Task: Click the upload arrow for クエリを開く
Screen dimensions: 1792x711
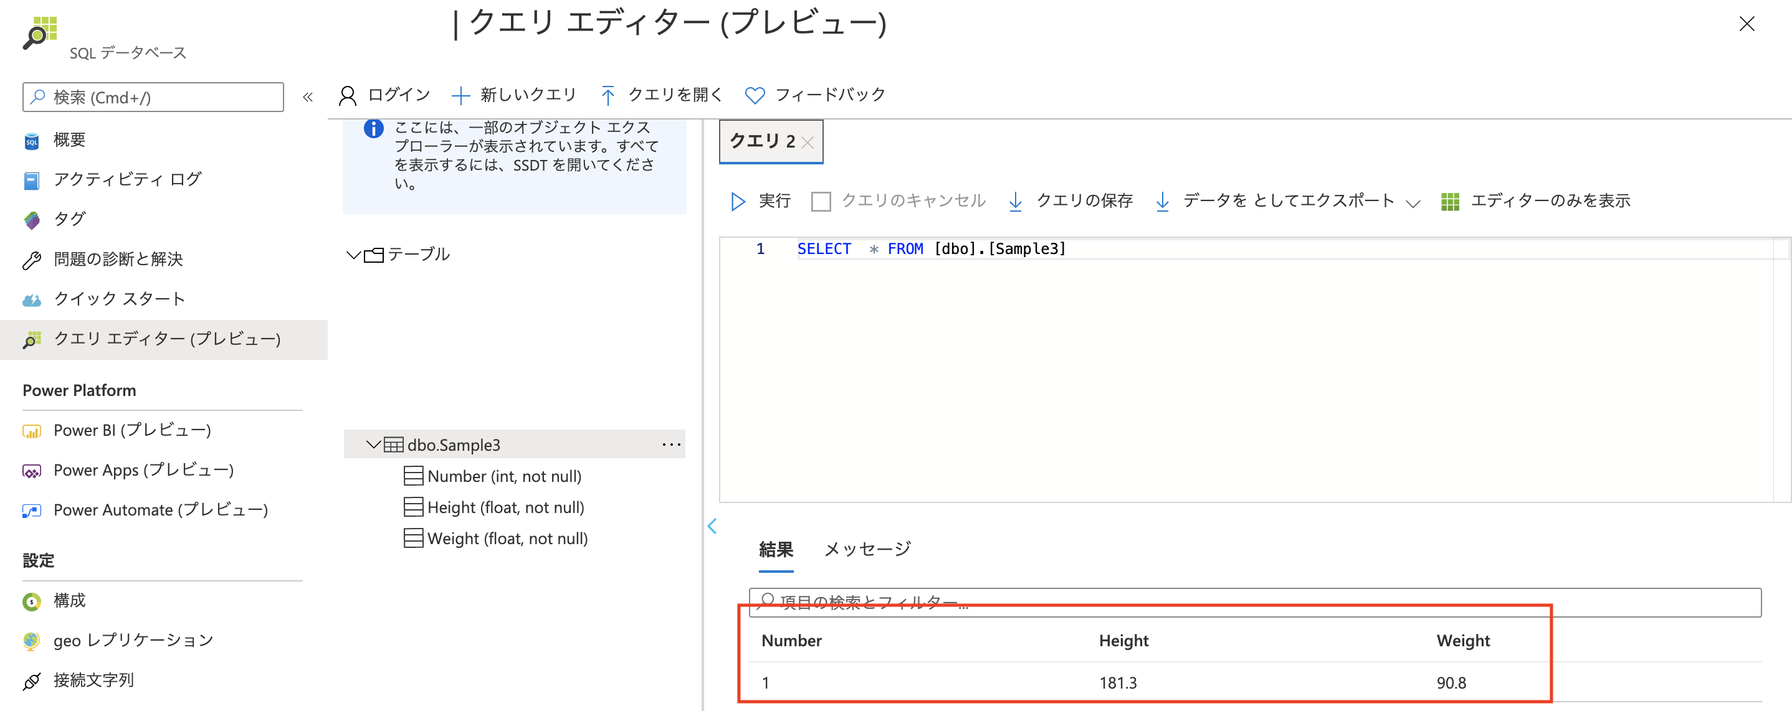Action: (x=608, y=95)
